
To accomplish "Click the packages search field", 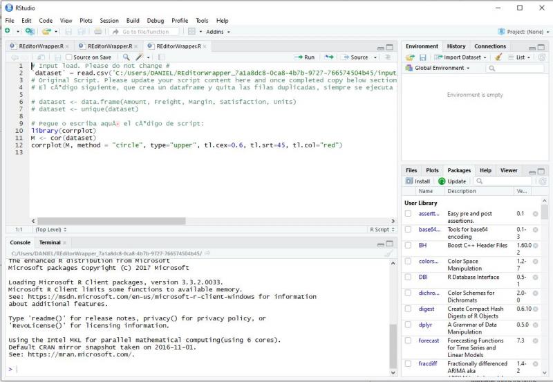I will [503, 181].
